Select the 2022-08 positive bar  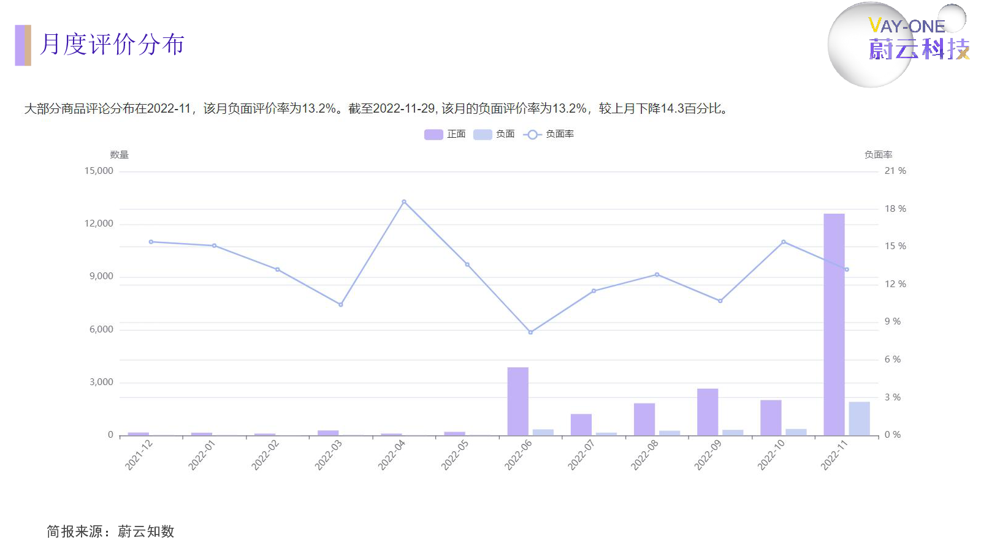(x=644, y=419)
